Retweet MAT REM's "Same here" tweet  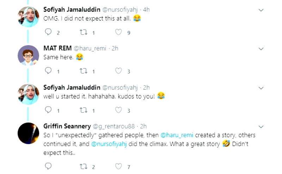point(83,71)
